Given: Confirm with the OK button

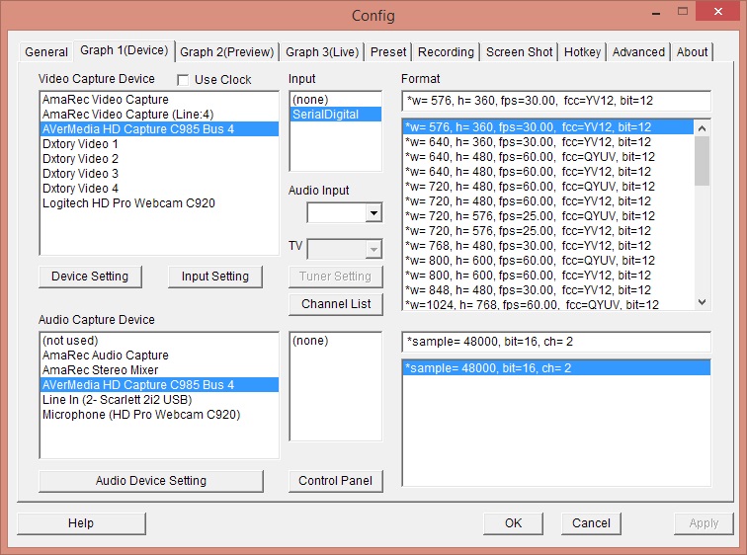Looking at the screenshot, I should pos(513,523).
